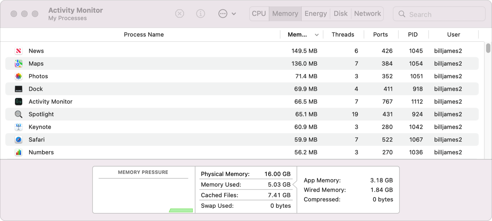Screen dimensions: 492x221
Task: Toggle the Memory column sort arrow
Action: click(317, 35)
